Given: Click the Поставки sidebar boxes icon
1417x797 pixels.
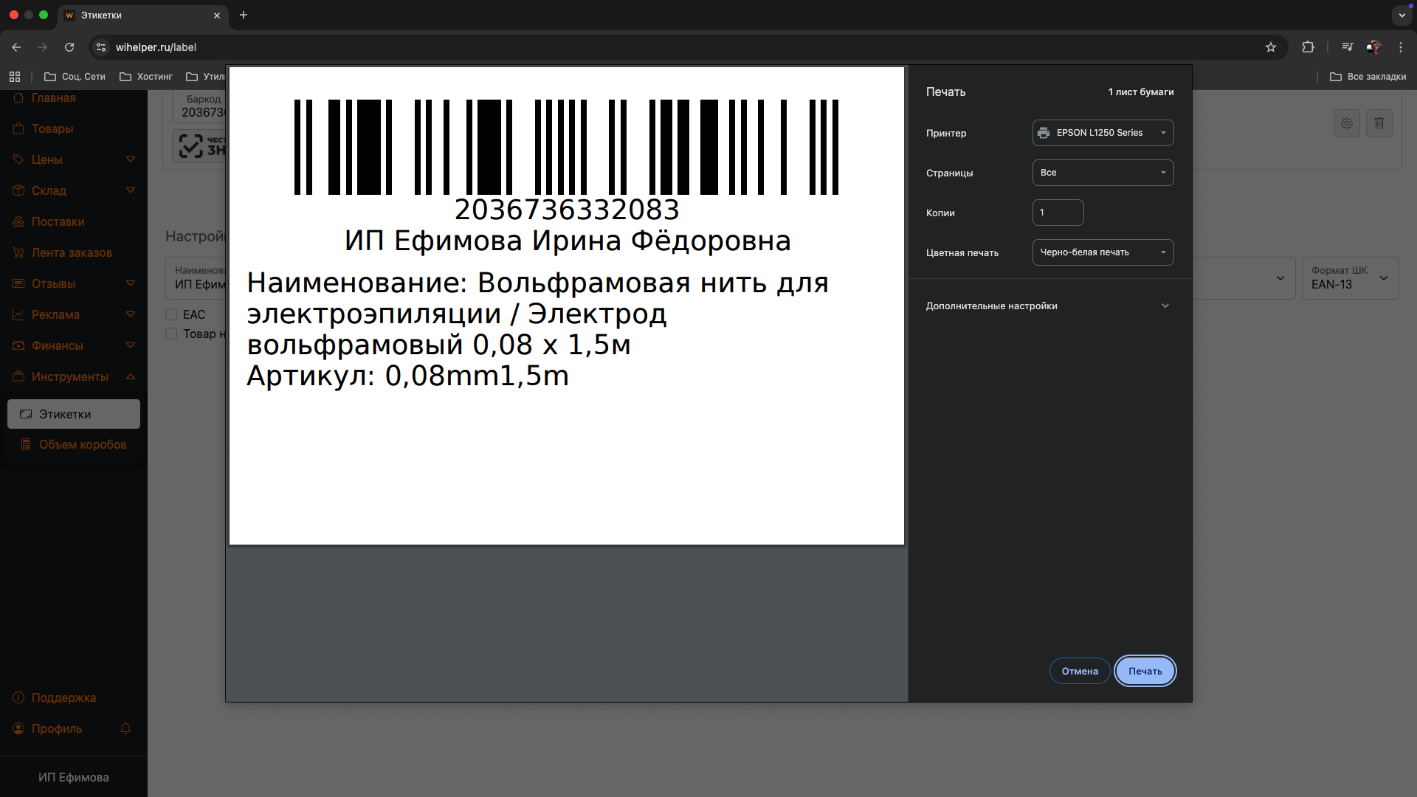Looking at the screenshot, I should [x=18, y=221].
